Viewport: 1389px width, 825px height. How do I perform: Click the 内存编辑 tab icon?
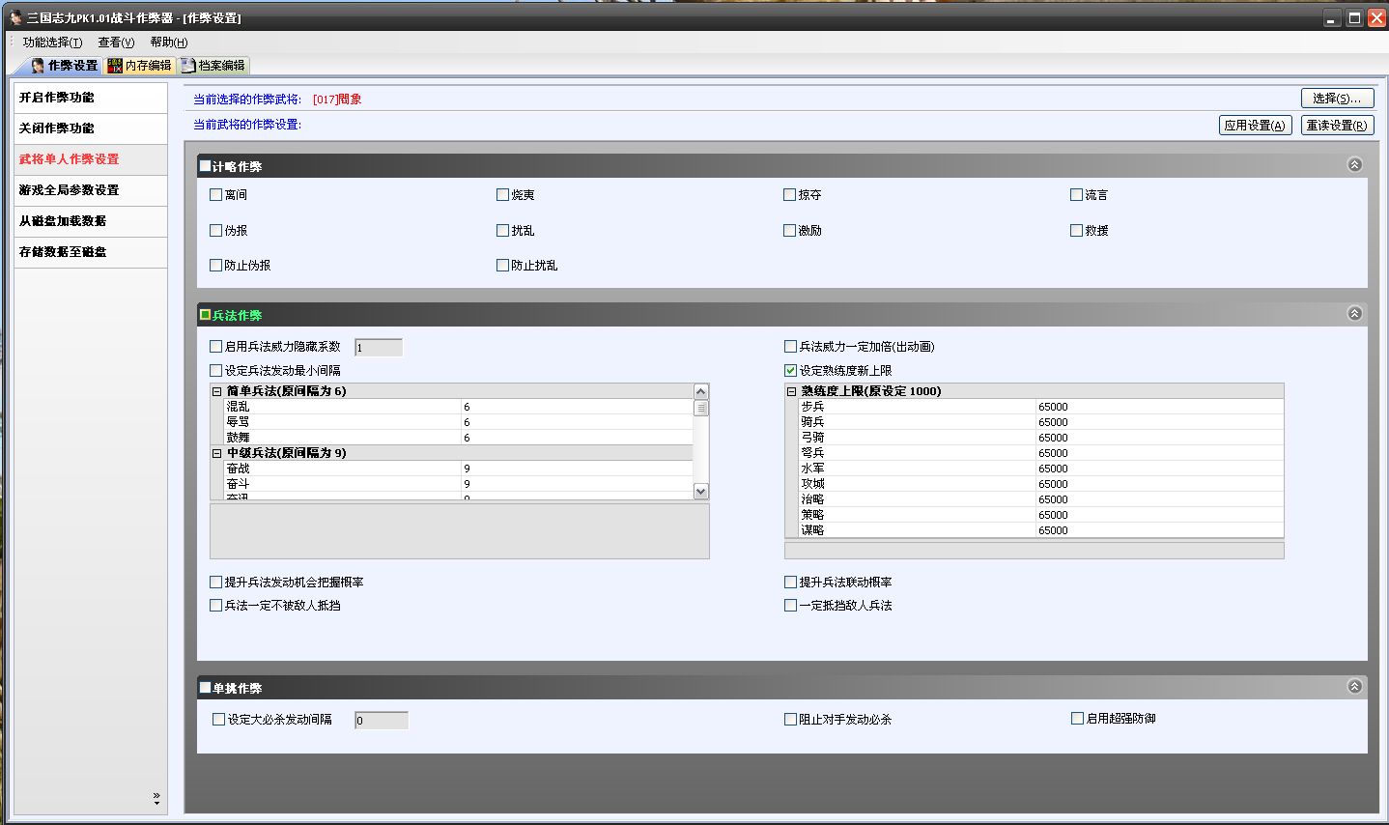click(115, 66)
